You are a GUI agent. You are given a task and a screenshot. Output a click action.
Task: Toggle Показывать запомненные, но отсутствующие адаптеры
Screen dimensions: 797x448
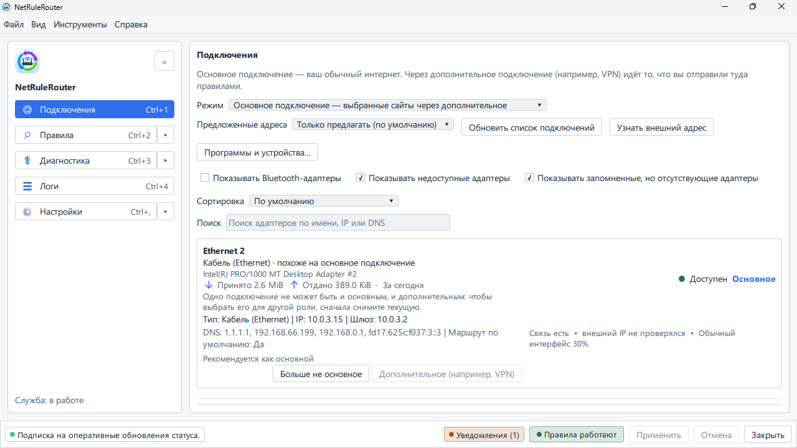(x=529, y=178)
